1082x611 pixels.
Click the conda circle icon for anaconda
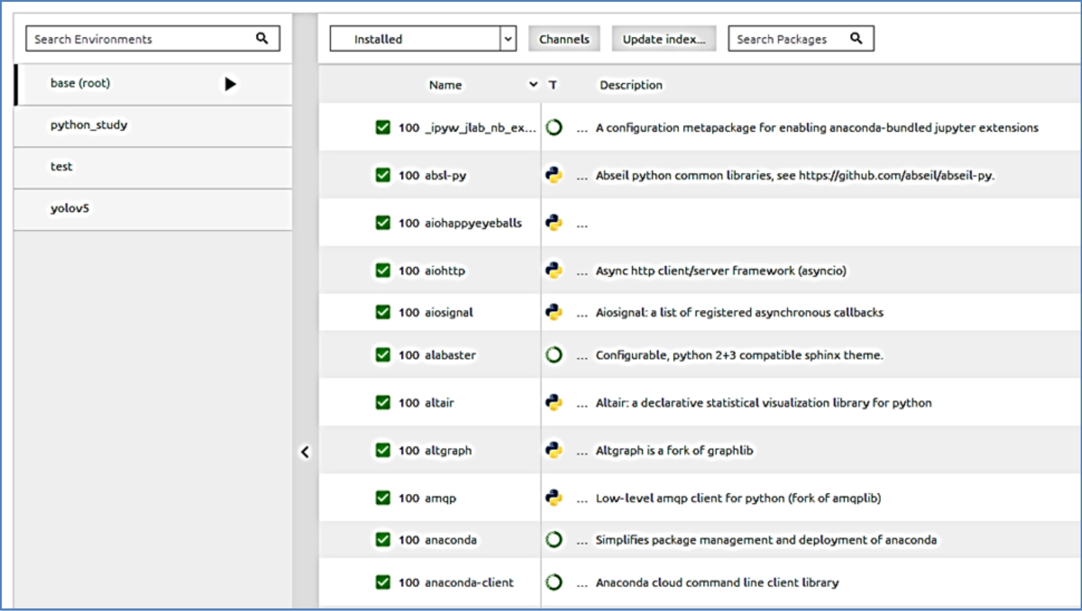tap(553, 539)
